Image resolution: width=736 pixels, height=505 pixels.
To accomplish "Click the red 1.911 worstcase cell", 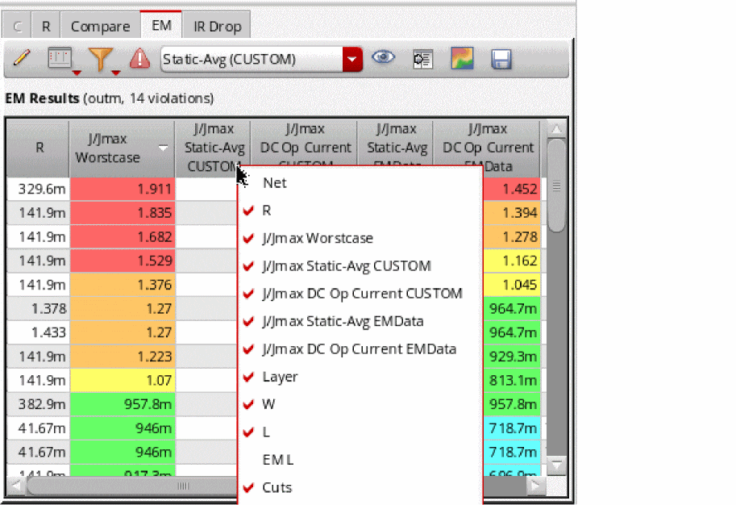I will 122,189.
